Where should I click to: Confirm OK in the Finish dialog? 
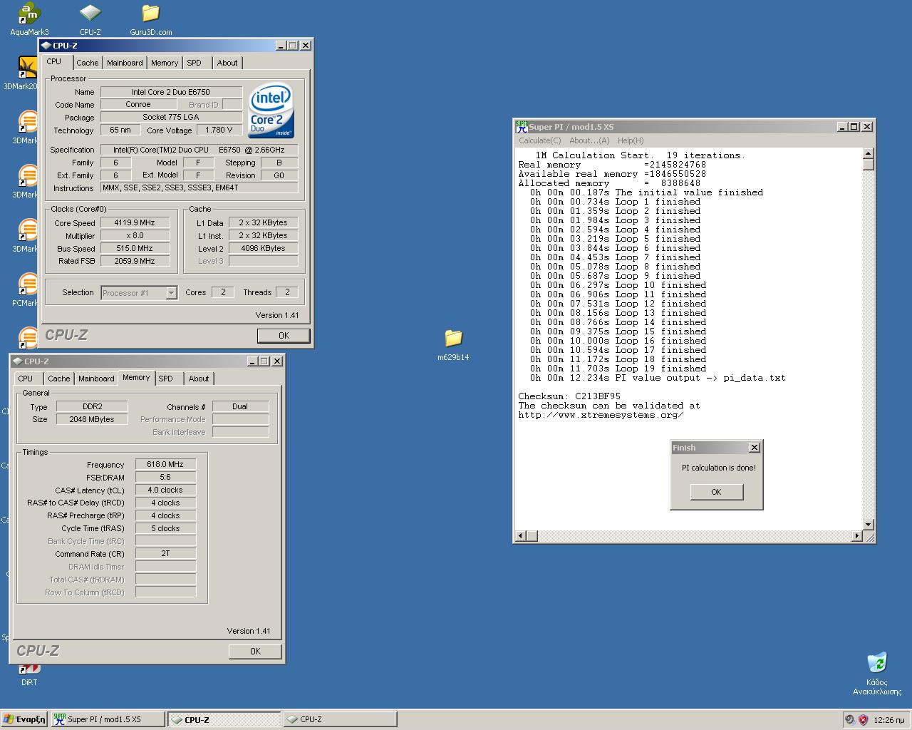(x=716, y=492)
